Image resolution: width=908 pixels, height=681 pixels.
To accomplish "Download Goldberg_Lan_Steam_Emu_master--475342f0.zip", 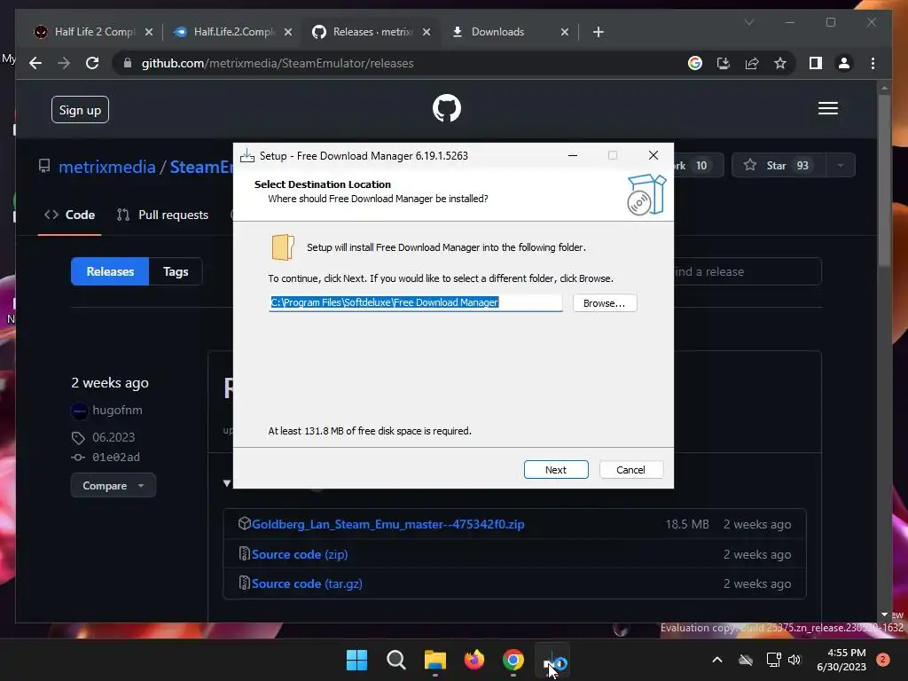I will click(388, 524).
